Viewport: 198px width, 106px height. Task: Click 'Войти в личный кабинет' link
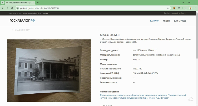tap(175, 13)
